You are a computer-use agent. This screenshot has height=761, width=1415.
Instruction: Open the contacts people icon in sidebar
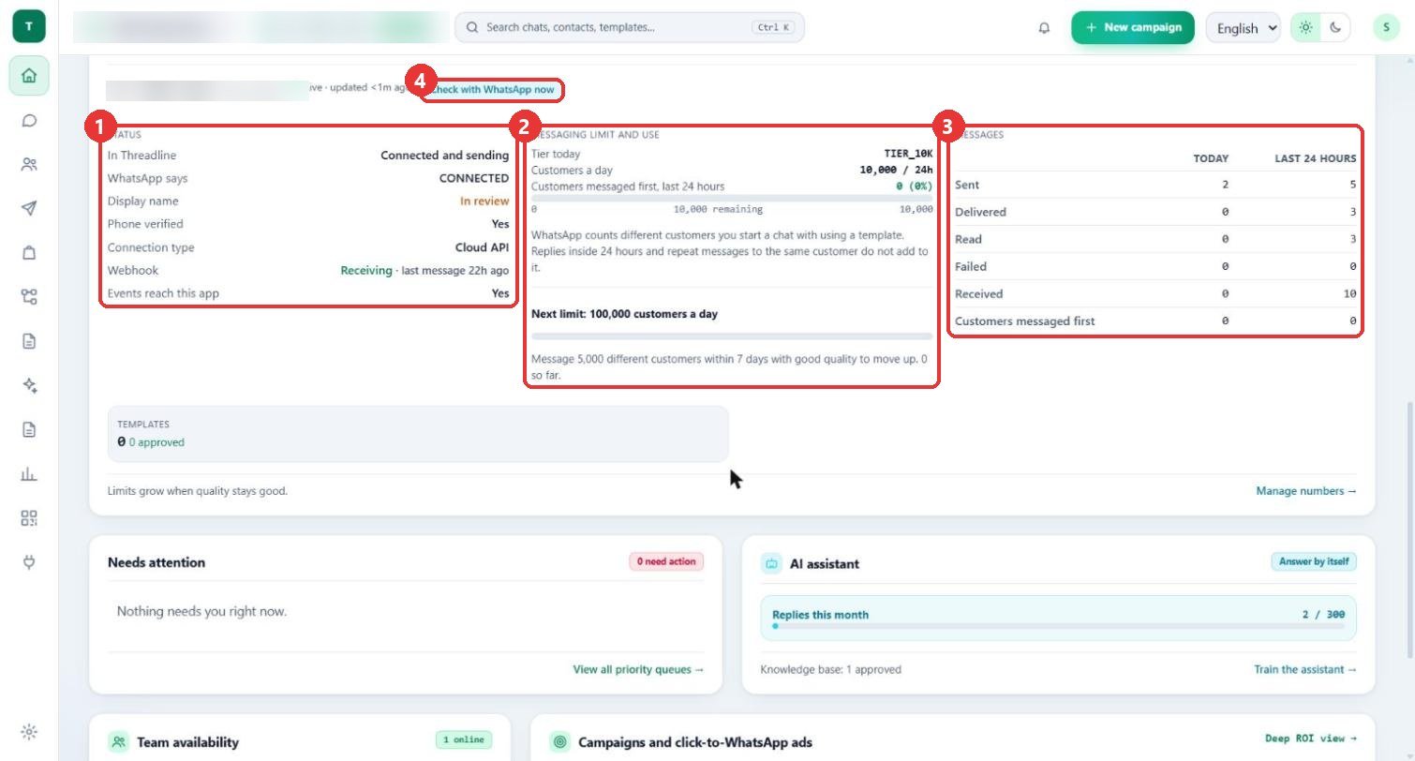(29, 164)
